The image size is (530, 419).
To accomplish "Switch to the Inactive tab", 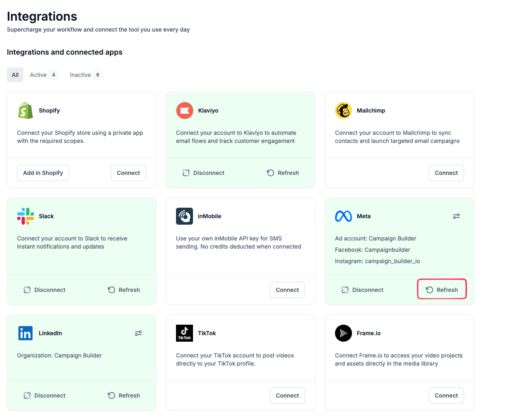I will tap(86, 75).
